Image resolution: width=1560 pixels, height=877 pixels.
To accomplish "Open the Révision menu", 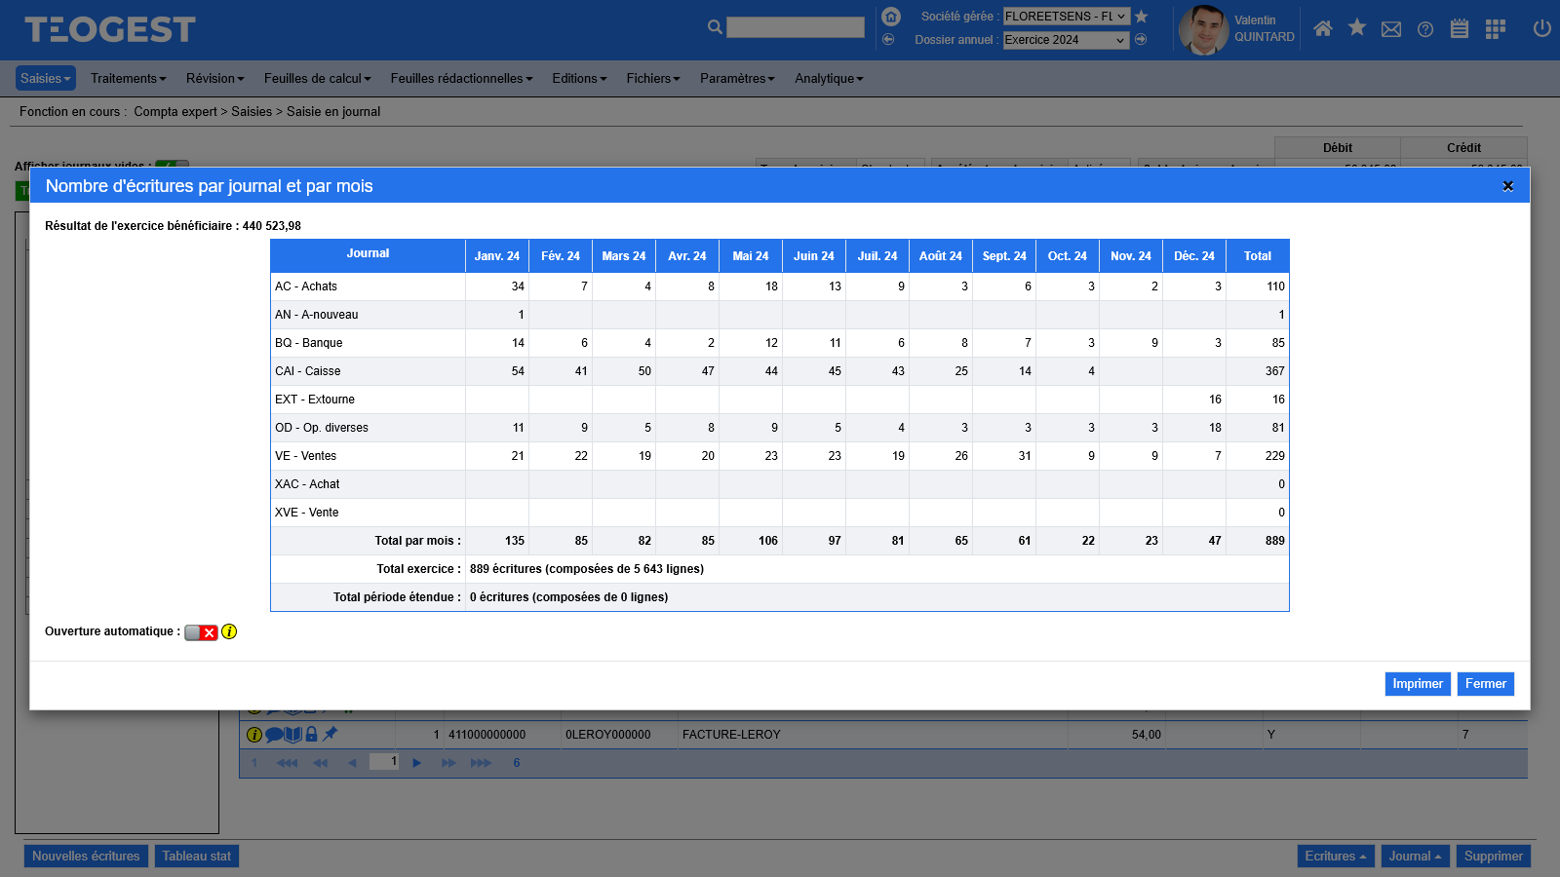I will pyautogui.click(x=214, y=78).
